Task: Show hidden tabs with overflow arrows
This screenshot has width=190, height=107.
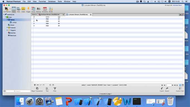Action: (x=180, y=14)
